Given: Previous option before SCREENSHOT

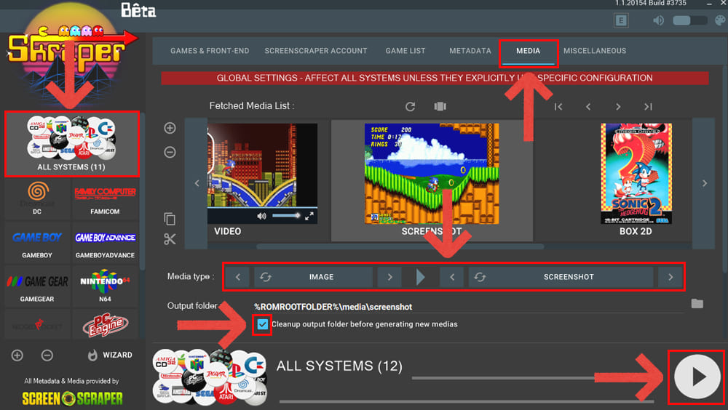Looking at the screenshot, I should [x=452, y=277].
